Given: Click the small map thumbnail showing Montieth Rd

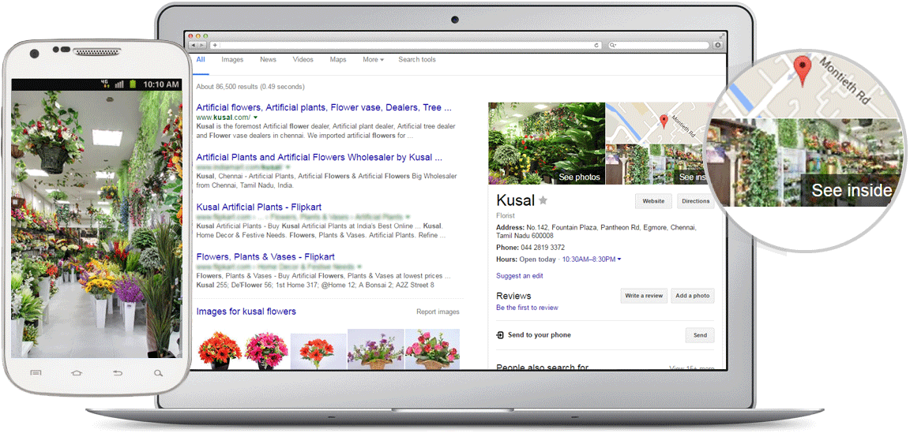Looking at the screenshot, I should 660,124.
